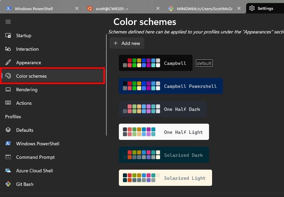Click the Windows PowerShell profile icon
The width and height of the screenshot is (284, 197).
point(8,143)
